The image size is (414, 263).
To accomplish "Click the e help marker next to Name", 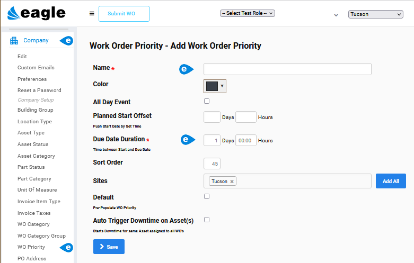I will click(186, 69).
